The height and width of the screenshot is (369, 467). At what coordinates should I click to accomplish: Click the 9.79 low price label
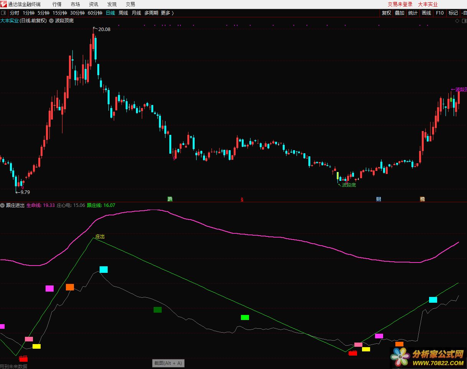coord(25,192)
